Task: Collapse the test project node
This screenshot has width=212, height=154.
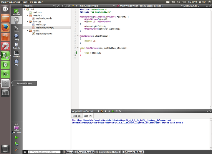Action: click(24, 9)
